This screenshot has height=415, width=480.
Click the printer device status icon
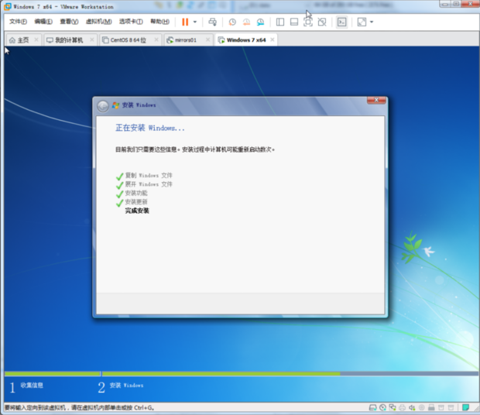(403, 407)
